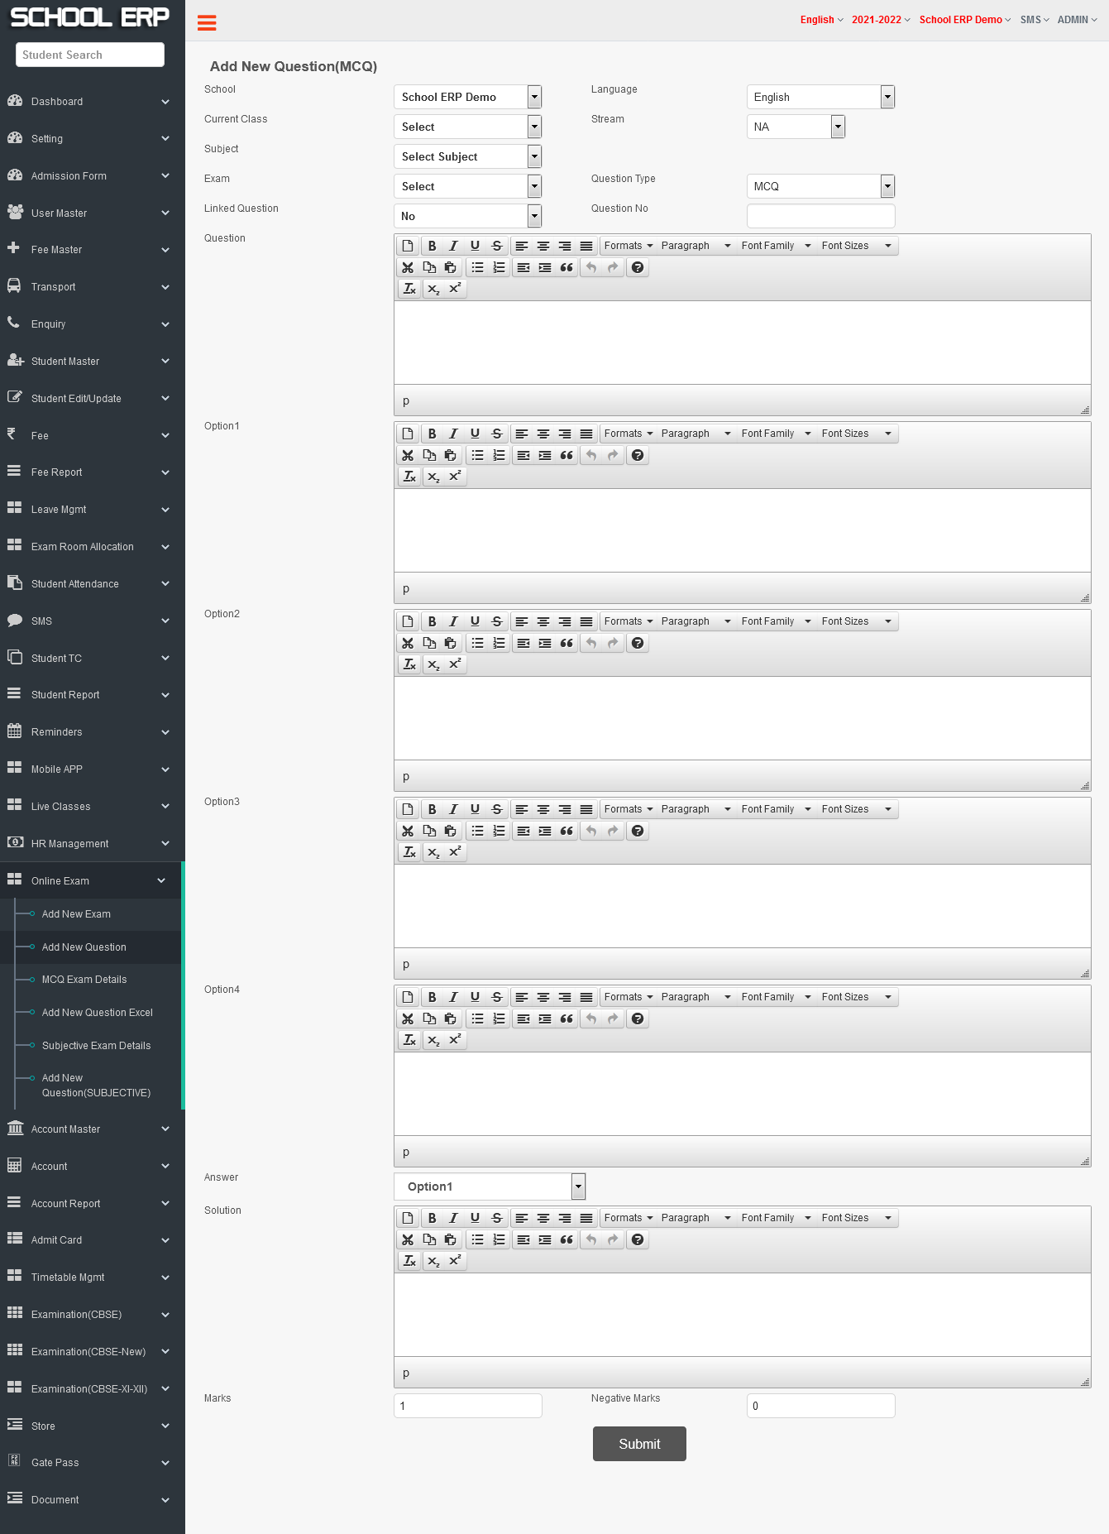Insert a bullet list in Option2 editor

477,643
